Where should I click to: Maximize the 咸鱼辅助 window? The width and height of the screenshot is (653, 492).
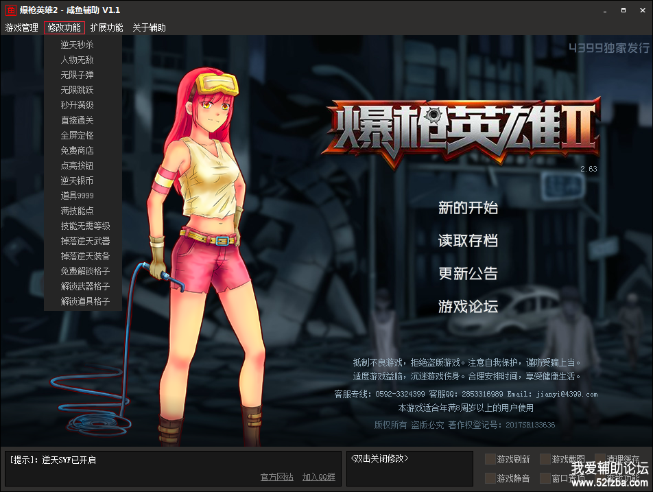(624, 10)
